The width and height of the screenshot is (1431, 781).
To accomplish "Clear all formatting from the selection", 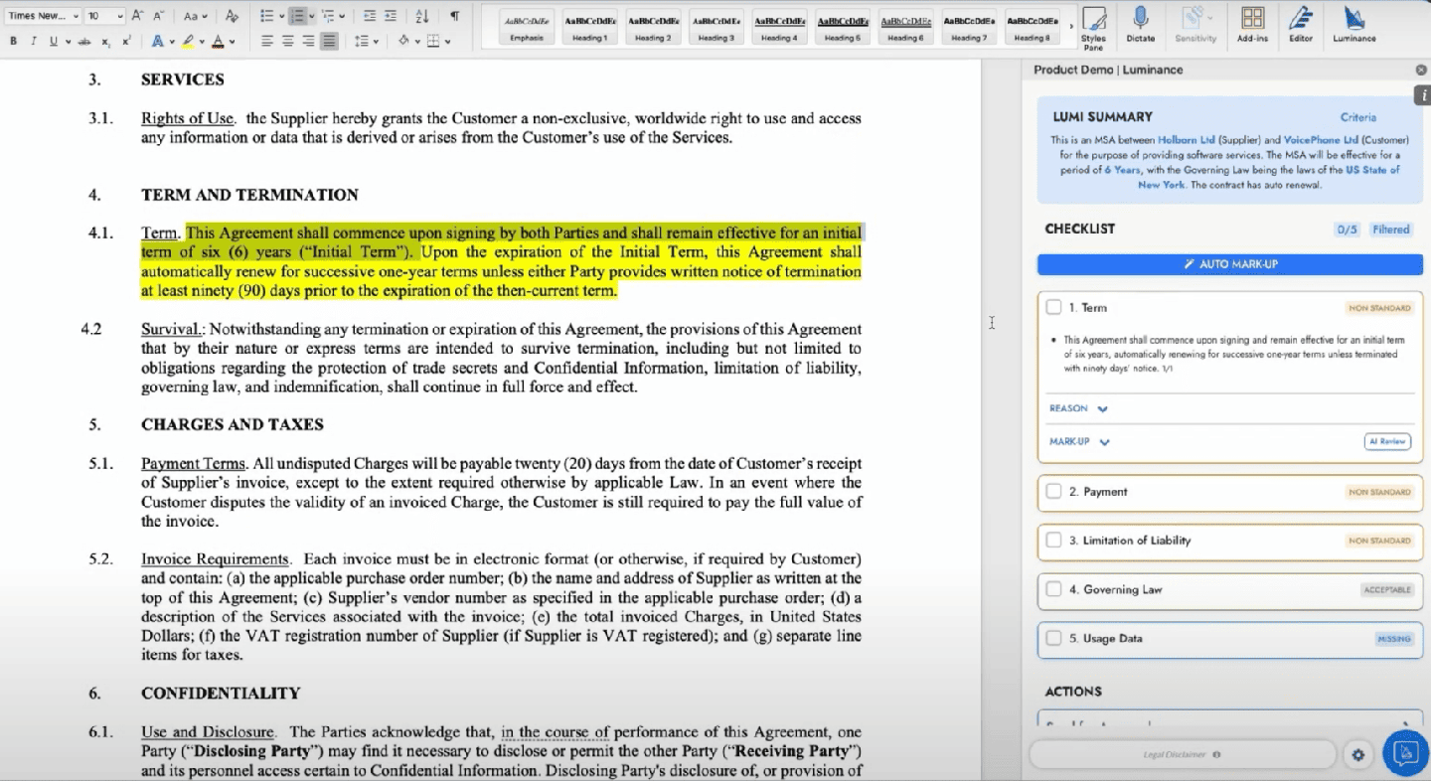I will pos(232,16).
